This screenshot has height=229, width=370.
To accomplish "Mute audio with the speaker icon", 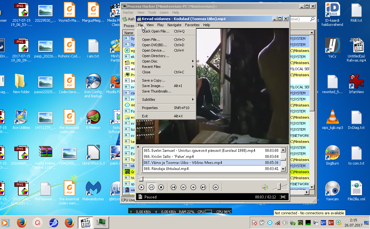I will pyautogui.click(x=265, y=187).
